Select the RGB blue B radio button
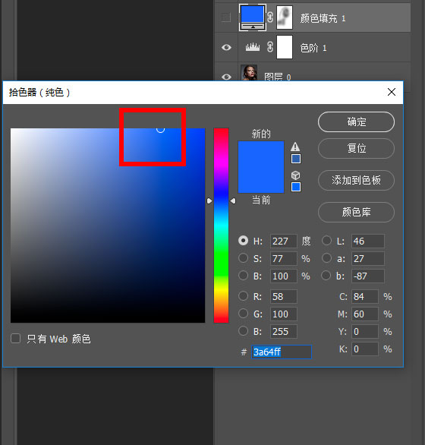 [243, 331]
